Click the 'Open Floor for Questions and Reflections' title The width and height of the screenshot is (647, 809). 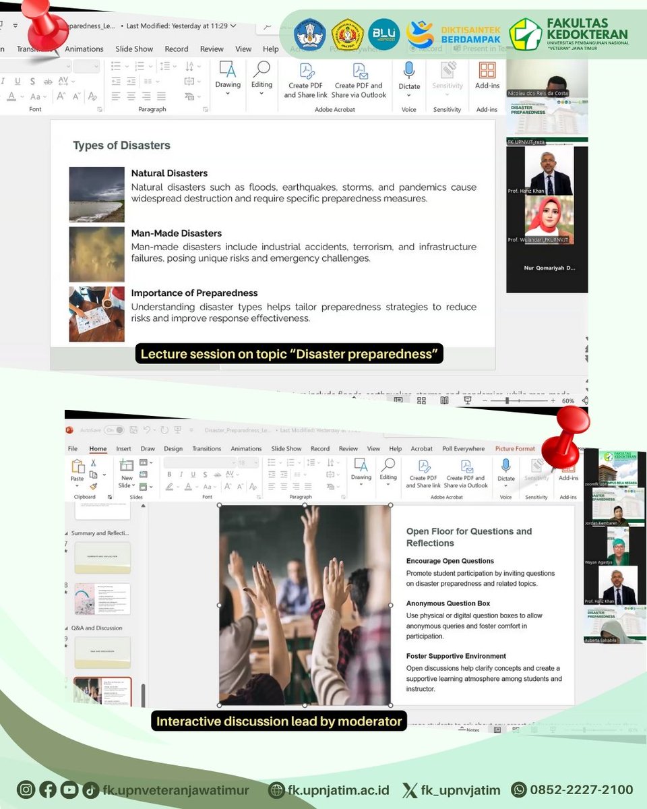click(469, 537)
